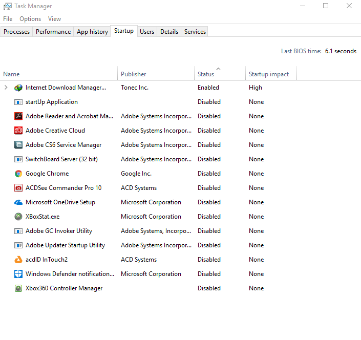The width and height of the screenshot is (361, 340).
Task: Click the Microsoft OneDrive Setup cloud icon
Action: pyautogui.click(x=18, y=202)
